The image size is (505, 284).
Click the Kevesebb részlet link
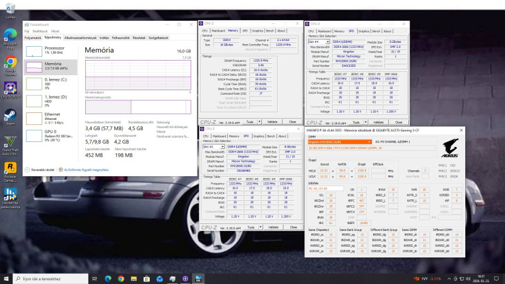[x=42, y=170]
